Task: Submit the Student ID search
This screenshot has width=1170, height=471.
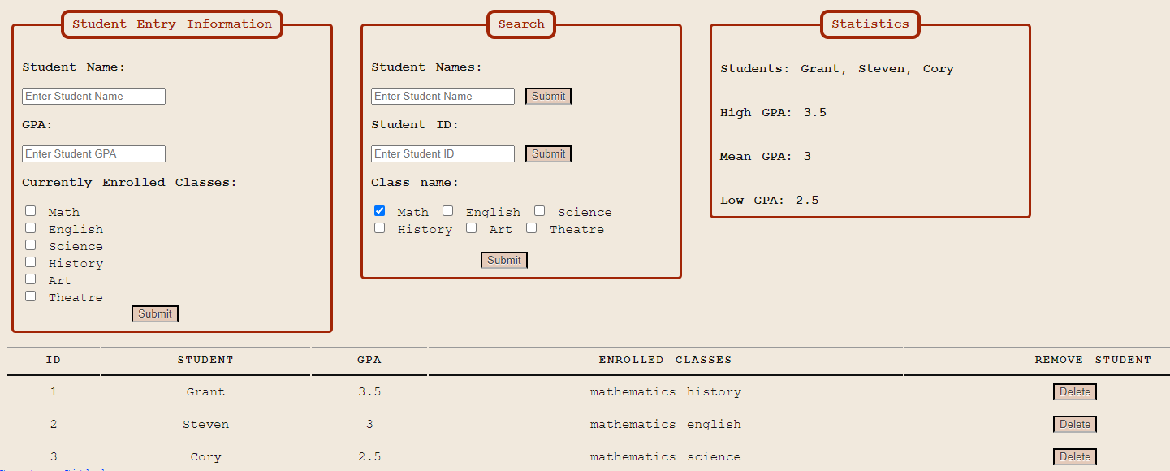Action: click(x=548, y=153)
